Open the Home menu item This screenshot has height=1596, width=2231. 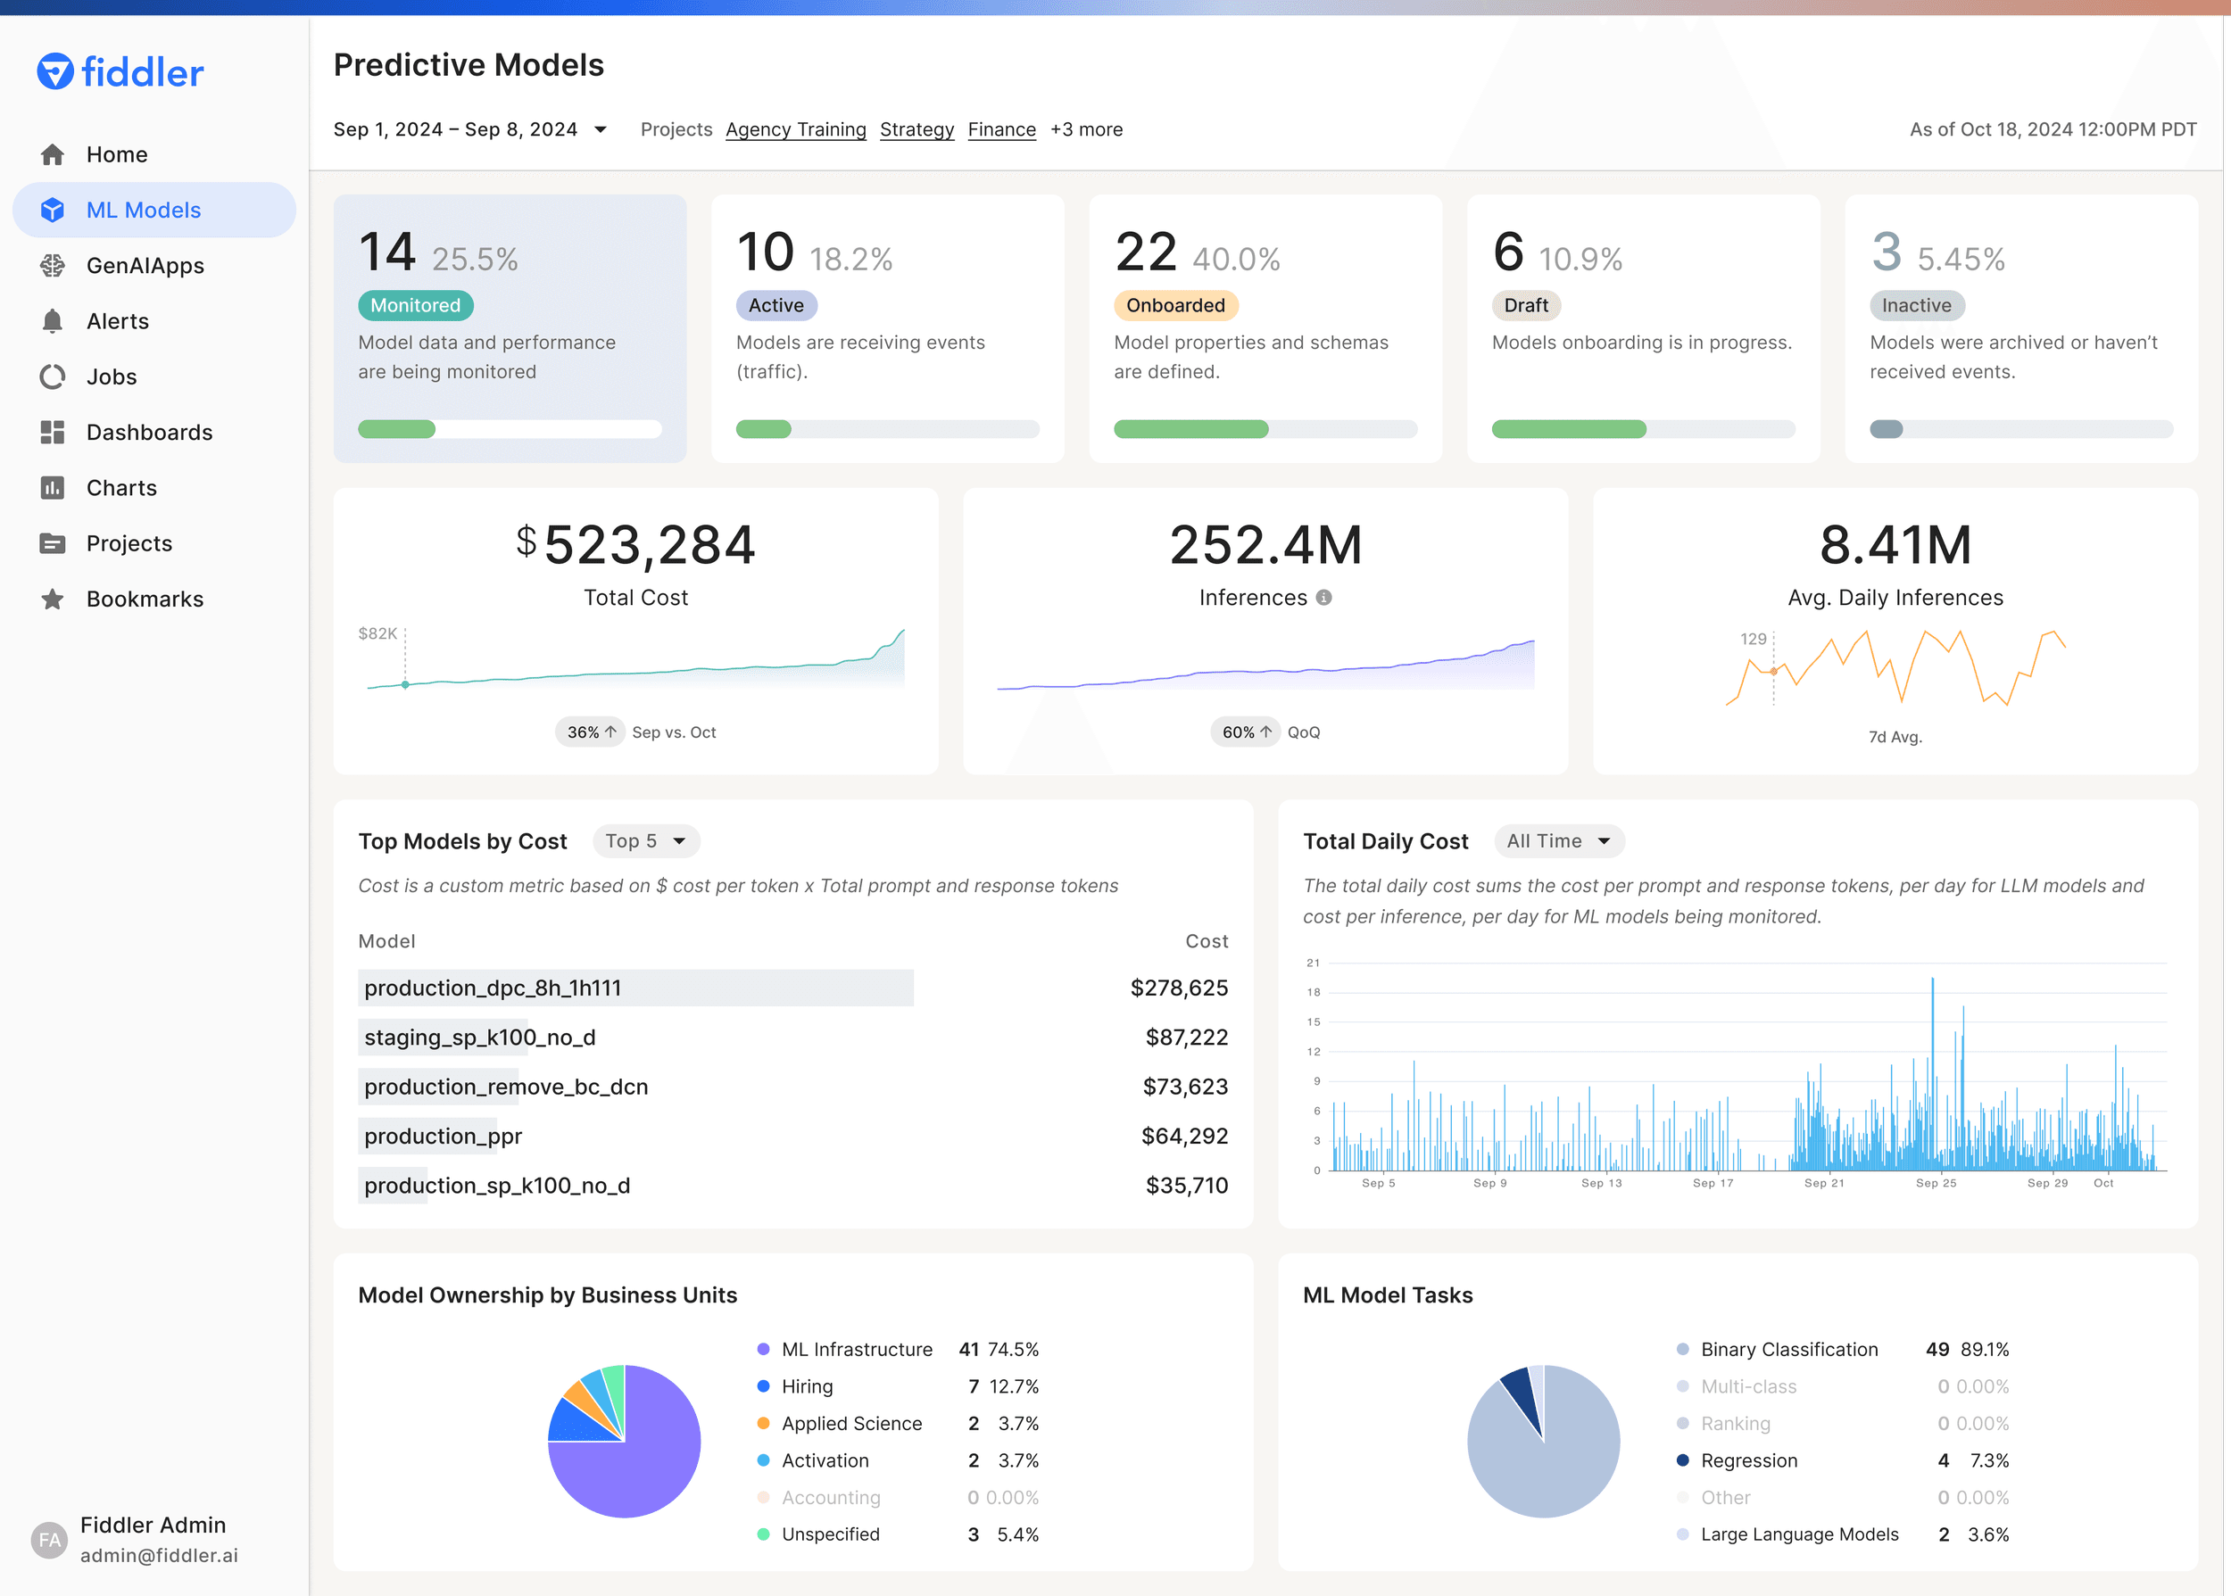(154, 154)
